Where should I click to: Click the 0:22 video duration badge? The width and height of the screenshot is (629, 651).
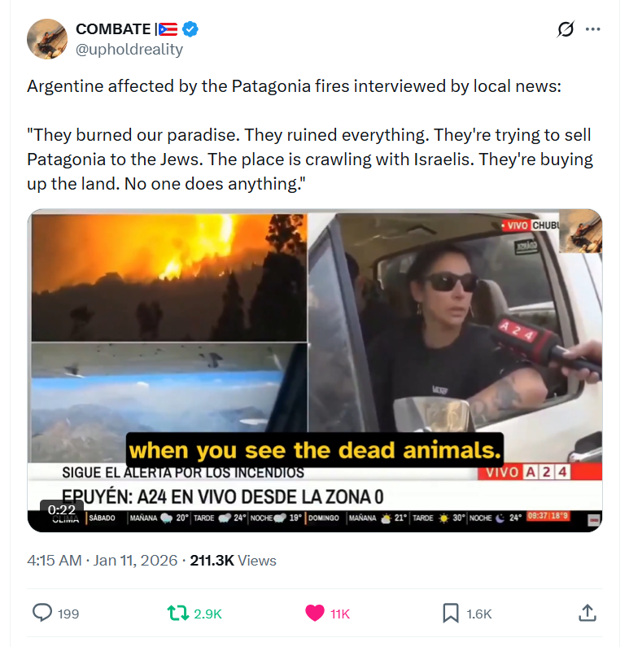(62, 509)
